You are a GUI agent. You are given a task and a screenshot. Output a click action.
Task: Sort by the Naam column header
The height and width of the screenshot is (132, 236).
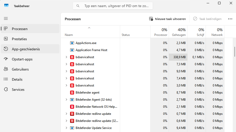point(90,32)
